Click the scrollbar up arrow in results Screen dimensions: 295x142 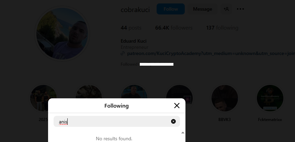183,133
